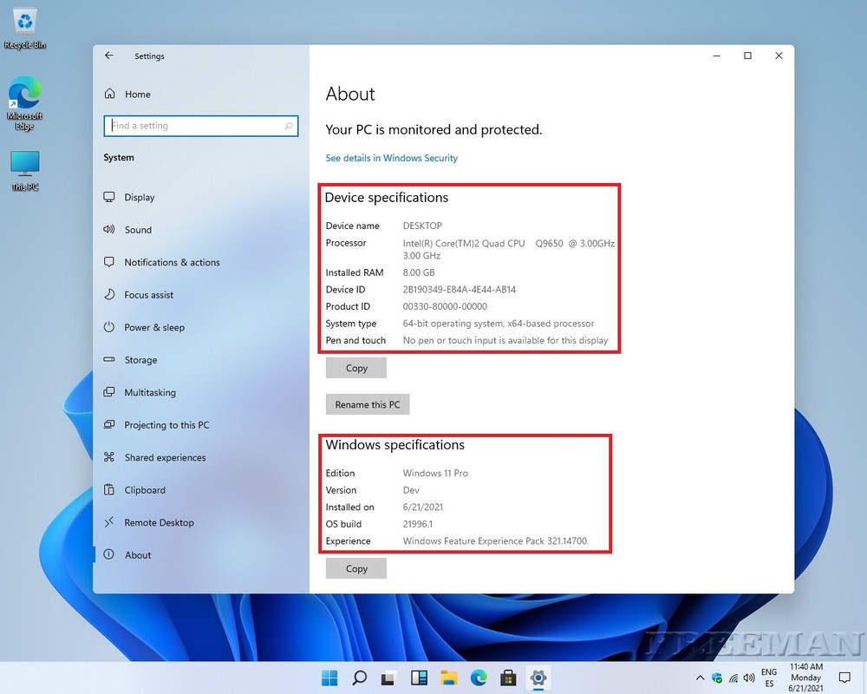Viewport: 867px width, 694px height.
Task: Click the Storage drive icon
Action: tap(109, 359)
